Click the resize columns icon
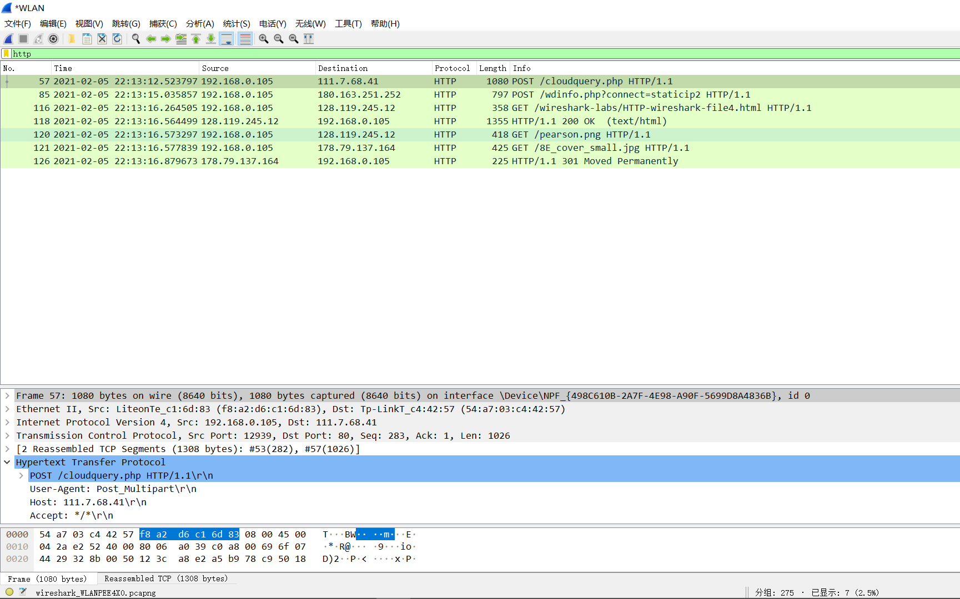The width and height of the screenshot is (960, 599). click(x=309, y=39)
